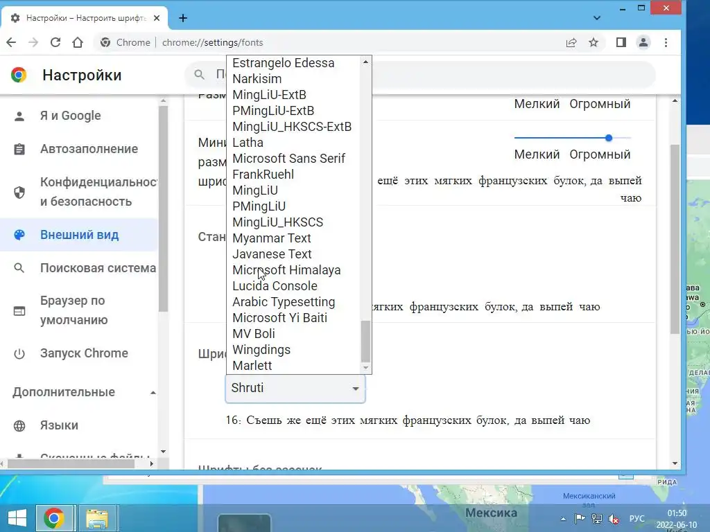
Task: Click the Языки globe icon
Action: click(x=19, y=426)
